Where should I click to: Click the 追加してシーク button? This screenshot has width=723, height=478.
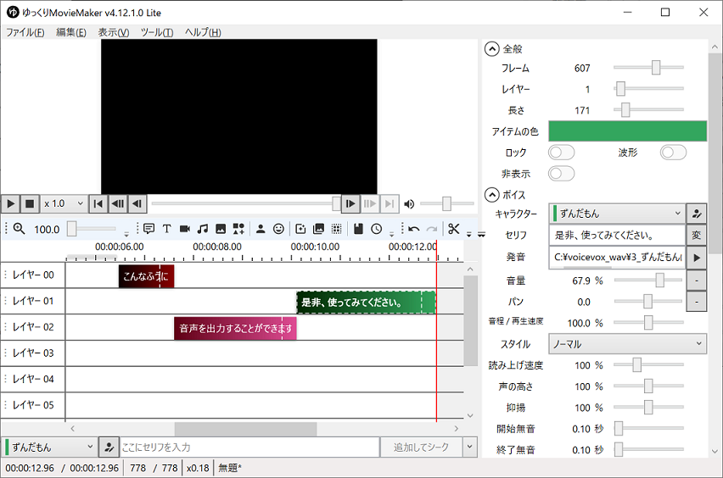pos(421,447)
